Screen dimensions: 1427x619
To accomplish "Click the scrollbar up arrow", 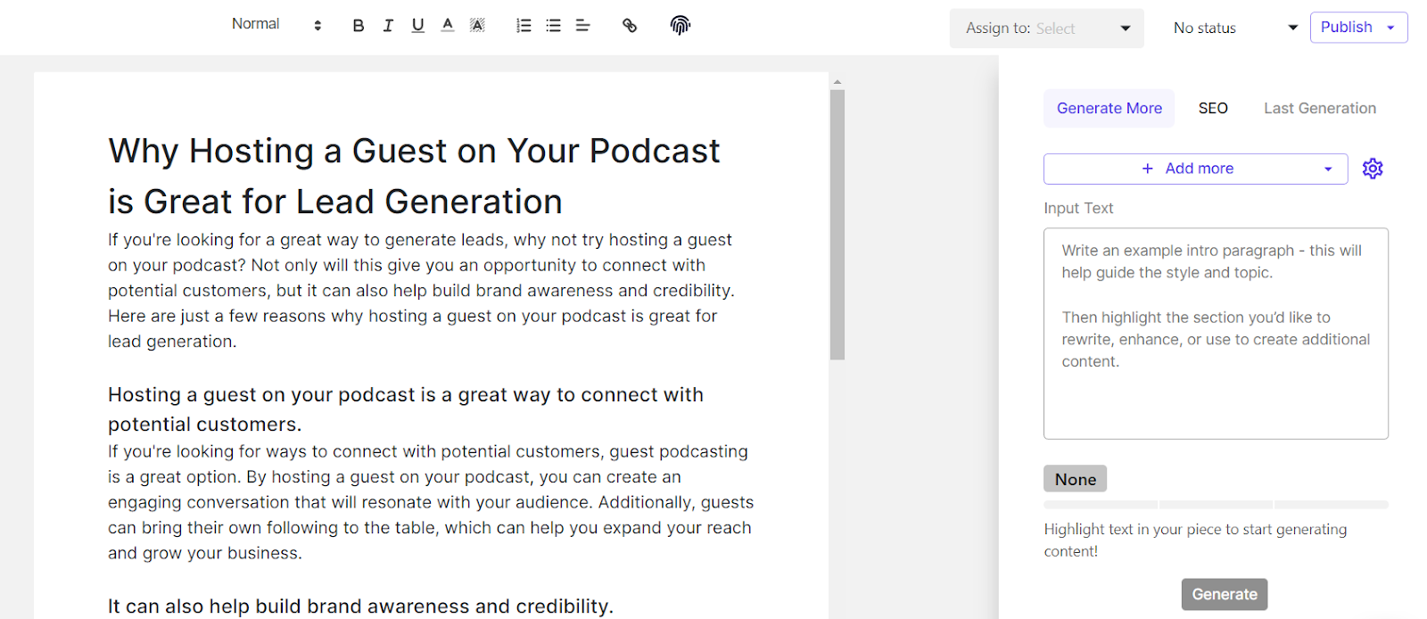I will [x=837, y=82].
